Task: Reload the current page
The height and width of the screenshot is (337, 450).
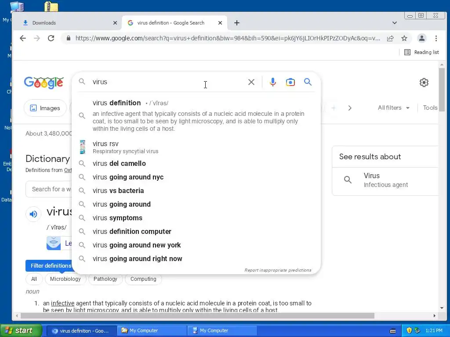Action: point(51,38)
